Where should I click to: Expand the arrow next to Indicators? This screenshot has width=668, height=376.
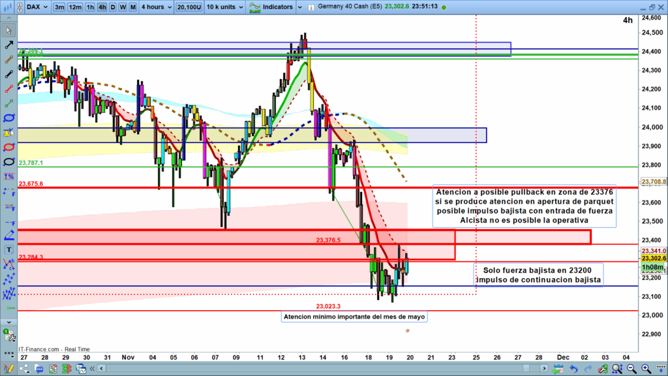point(299,7)
